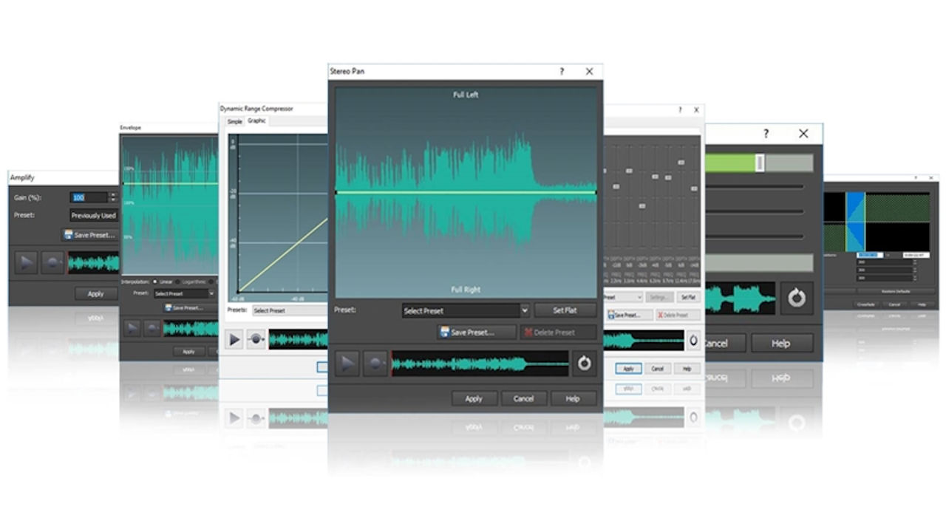946x532 pixels.
Task: Click blue crossfade region in rightmost dialog
Action: (x=855, y=222)
